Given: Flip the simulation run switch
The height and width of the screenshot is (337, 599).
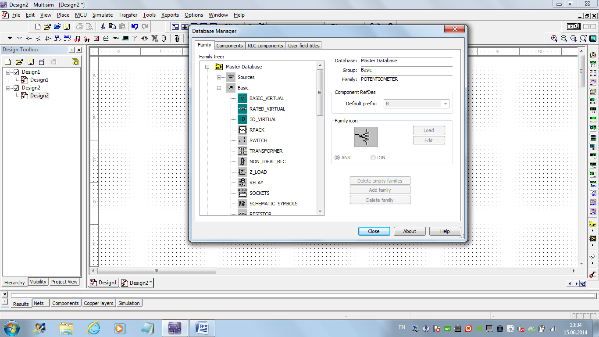Looking at the screenshot, I should 574,27.
